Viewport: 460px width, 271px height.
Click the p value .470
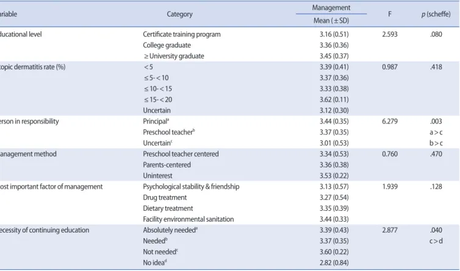[436, 154]
